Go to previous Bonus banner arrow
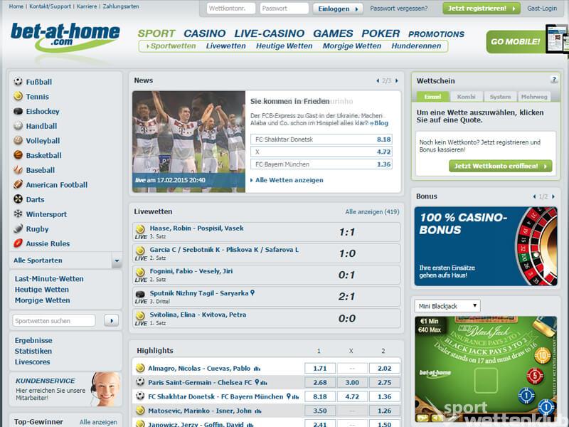The width and height of the screenshot is (569, 427). click(534, 196)
